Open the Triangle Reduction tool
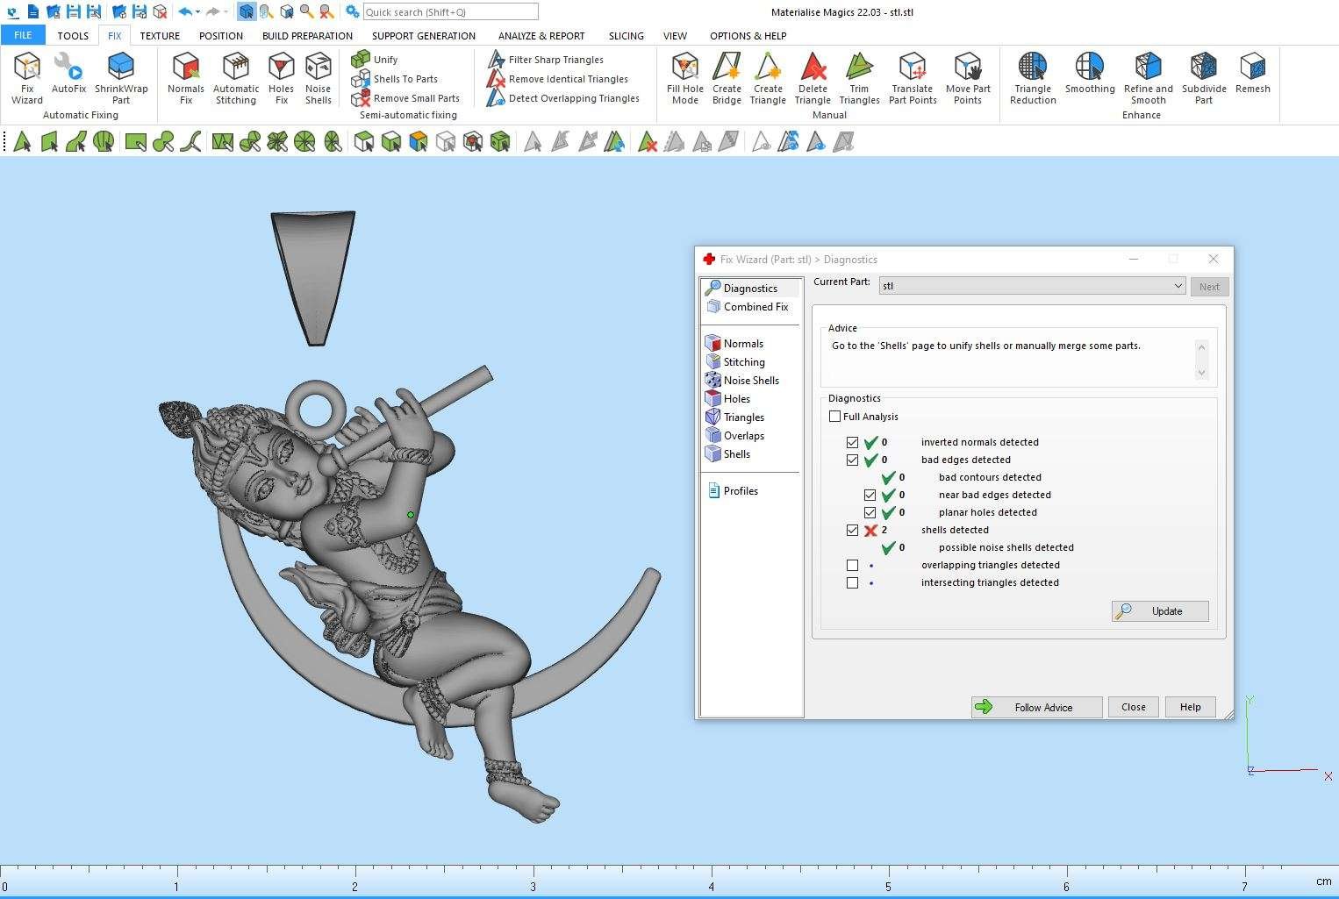Viewport: 1339px width, 899px height. 1033,77
